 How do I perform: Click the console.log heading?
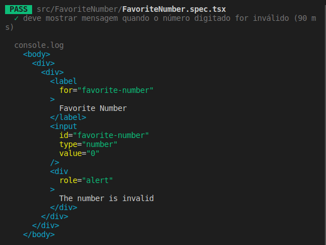click(39, 46)
